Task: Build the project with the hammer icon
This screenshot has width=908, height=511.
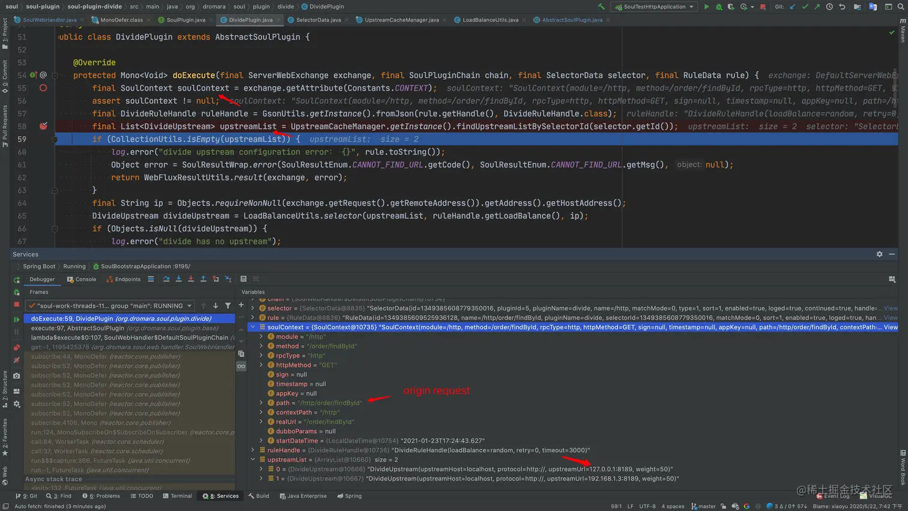Action: coord(601,7)
